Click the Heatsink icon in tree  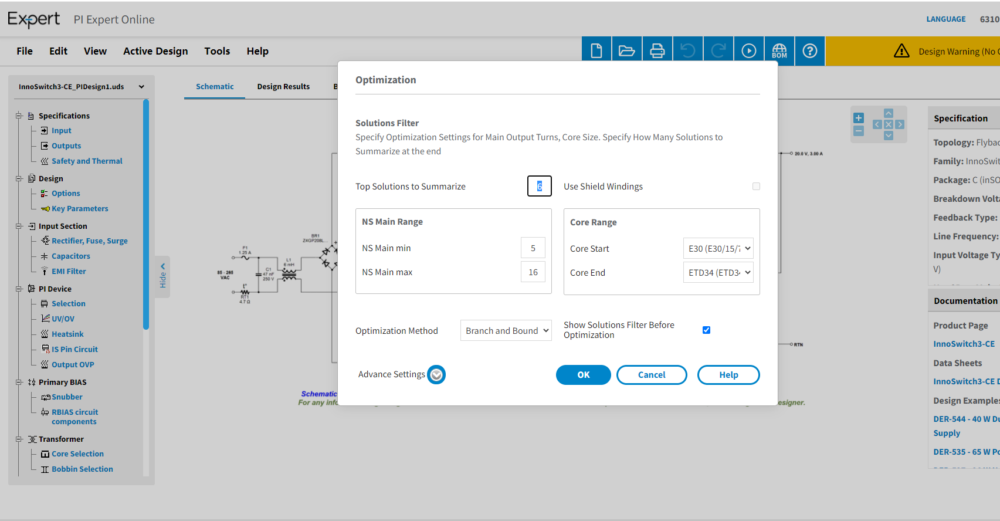45,334
